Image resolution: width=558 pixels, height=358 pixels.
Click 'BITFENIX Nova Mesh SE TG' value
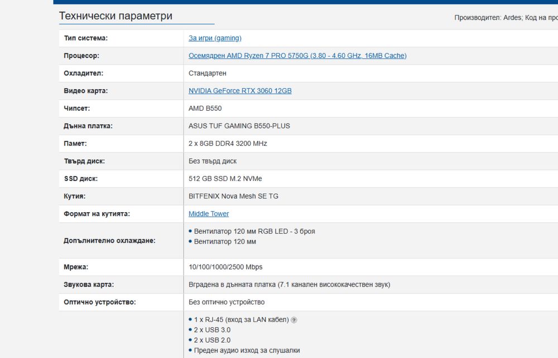(x=233, y=196)
